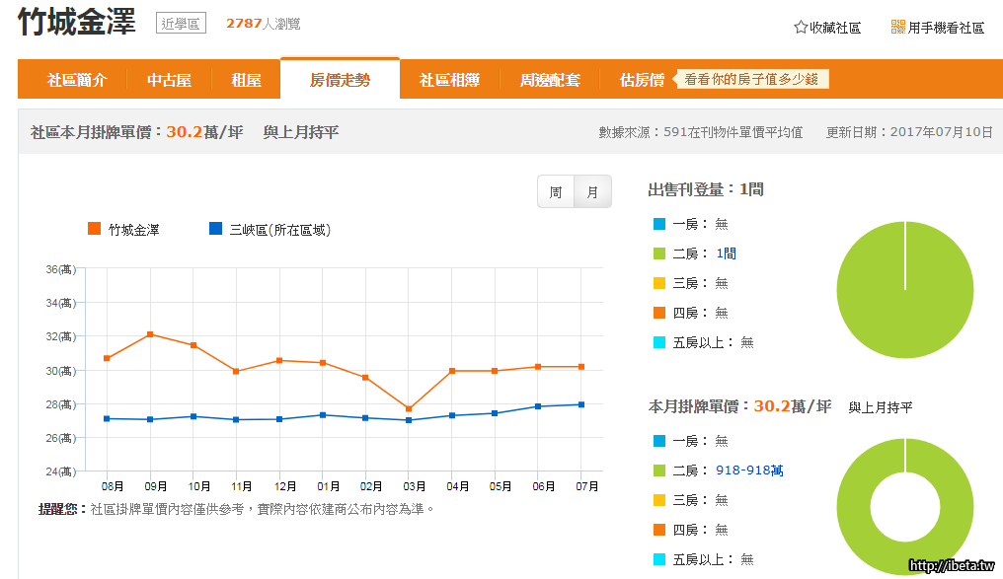Image resolution: width=1003 pixels, height=579 pixels.
Task: Click the QR code mobile view icon
Action: (897, 28)
